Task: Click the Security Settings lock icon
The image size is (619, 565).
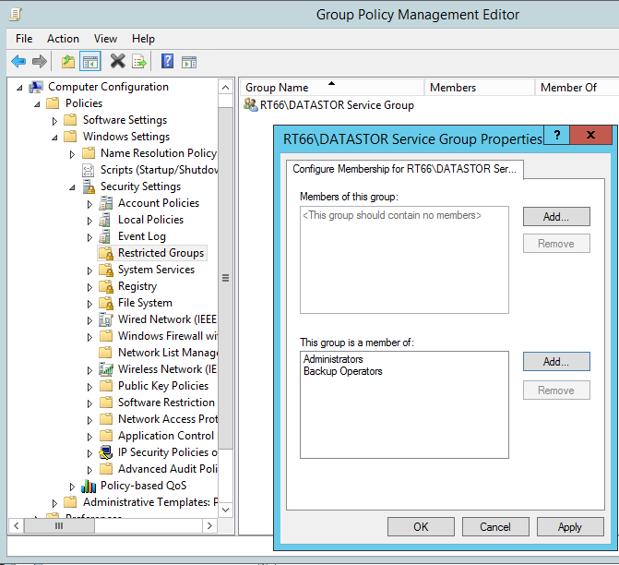Action: (x=89, y=186)
